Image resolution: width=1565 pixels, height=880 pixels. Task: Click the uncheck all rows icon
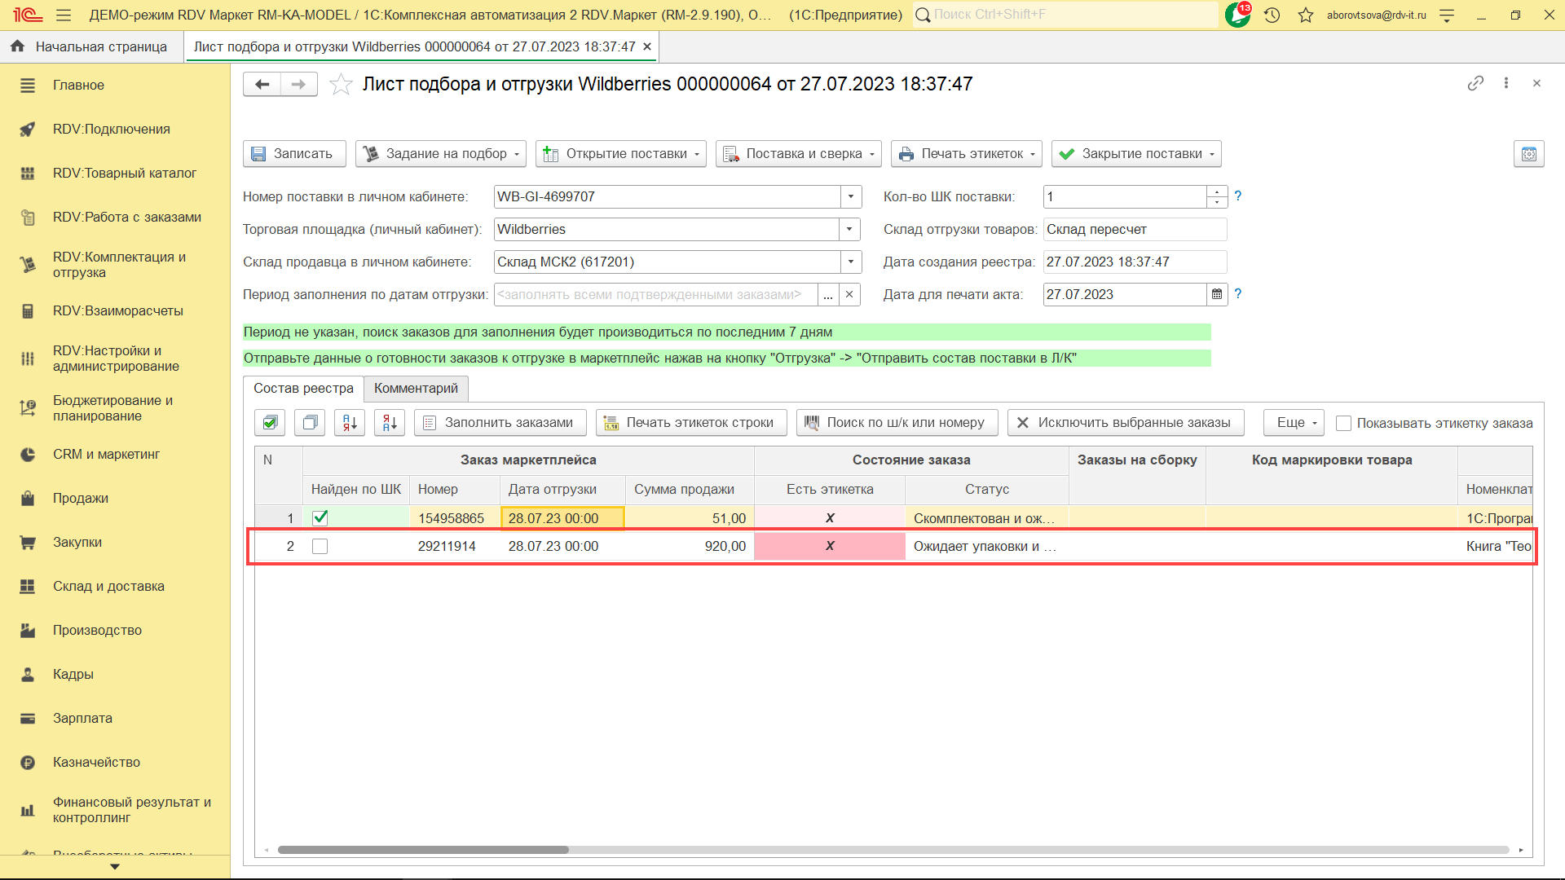click(x=310, y=422)
